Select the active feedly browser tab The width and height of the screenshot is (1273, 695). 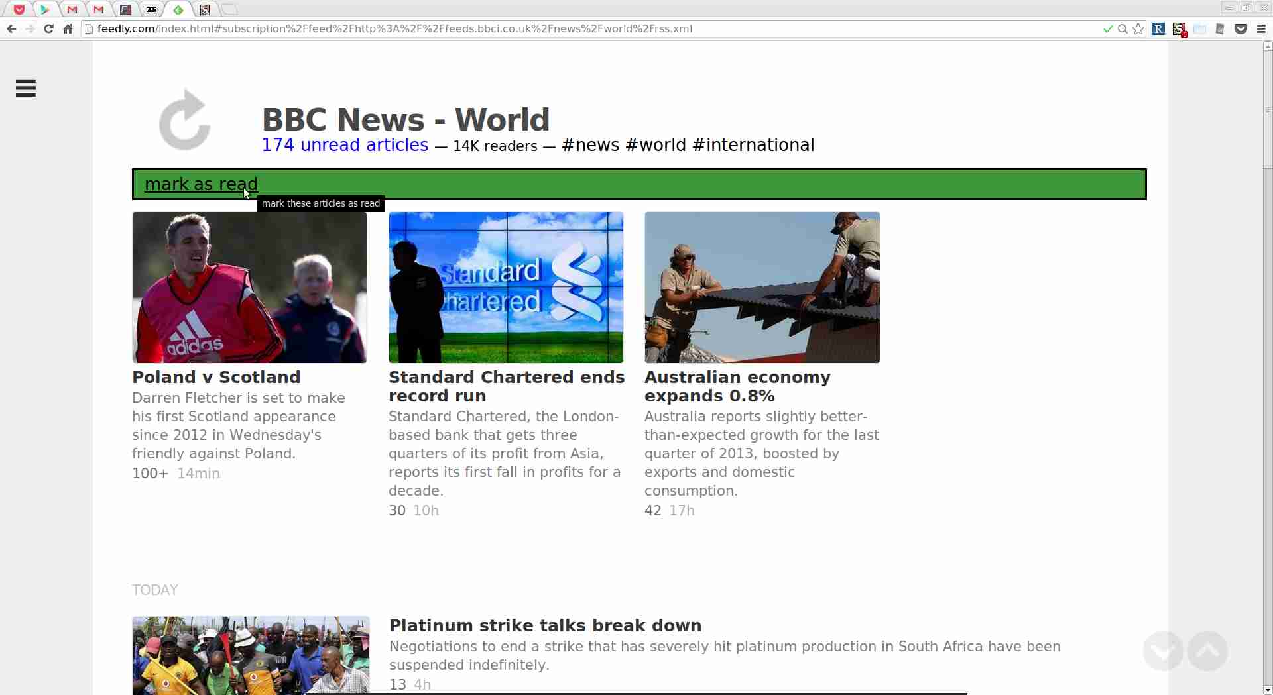(x=178, y=9)
